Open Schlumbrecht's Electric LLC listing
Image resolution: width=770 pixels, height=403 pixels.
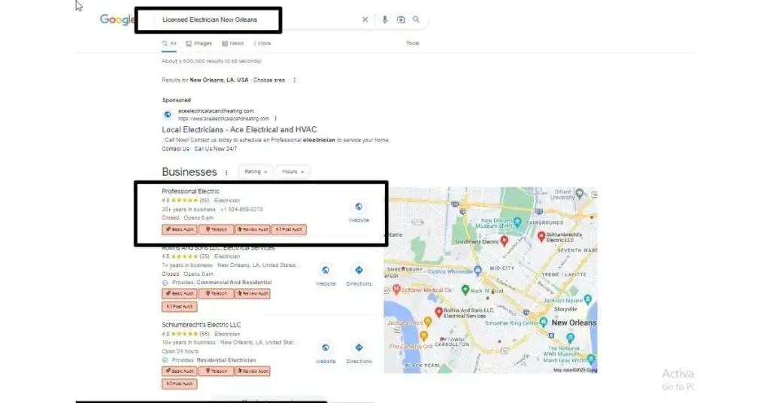(x=202, y=325)
